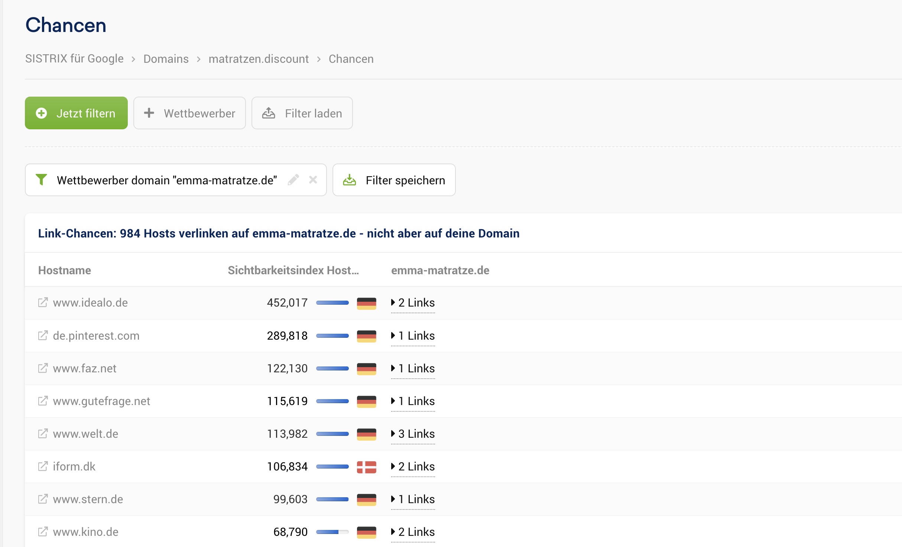This screenshot has width=902, height=547.
Task: Sort by Sichtbarkeitsindex Host column header
Action: pyautogui.click(x=293, y=270)
